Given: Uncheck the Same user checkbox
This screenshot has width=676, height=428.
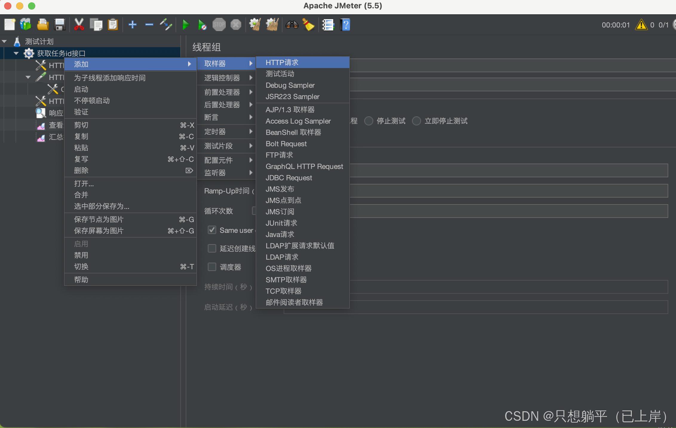Looking at the screenshot, I should (x=212, y=230).
